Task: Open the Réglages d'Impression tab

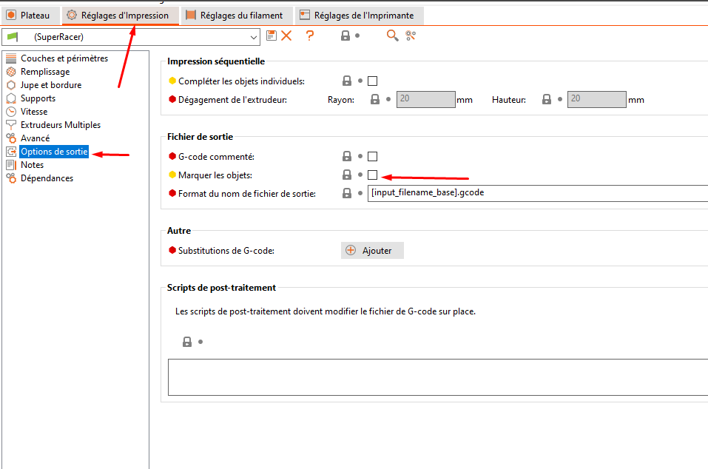Action: (x=120, y=16)
